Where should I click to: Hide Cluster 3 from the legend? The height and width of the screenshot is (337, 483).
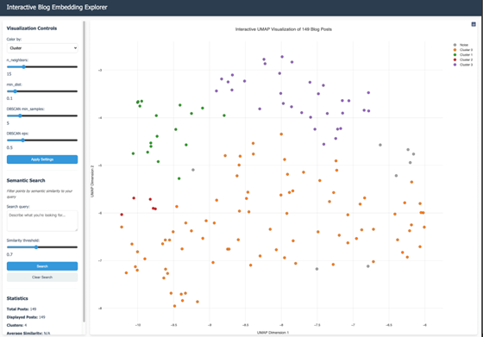click(462, 65)
